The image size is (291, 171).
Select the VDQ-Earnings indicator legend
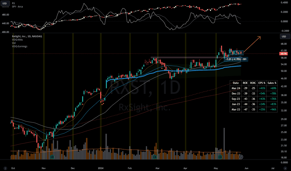20,46
